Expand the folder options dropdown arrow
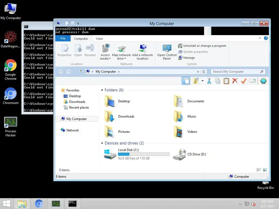Image resolution: width=279 pixels, height=209 pixels. click(x=202, y=81)
